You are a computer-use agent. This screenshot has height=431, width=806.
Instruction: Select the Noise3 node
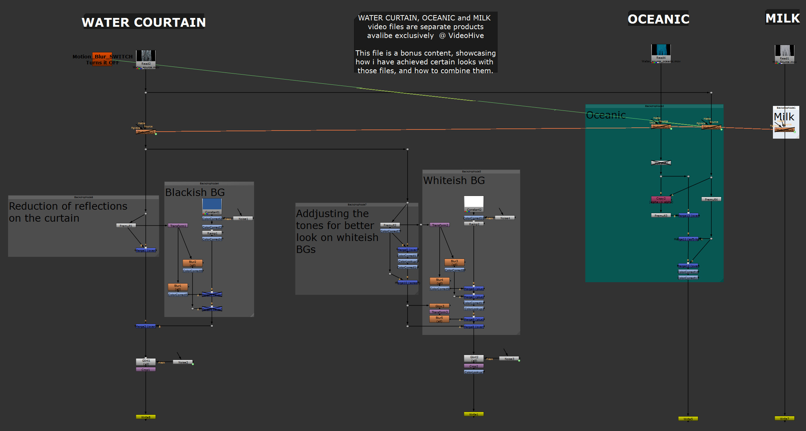(509, 359)
